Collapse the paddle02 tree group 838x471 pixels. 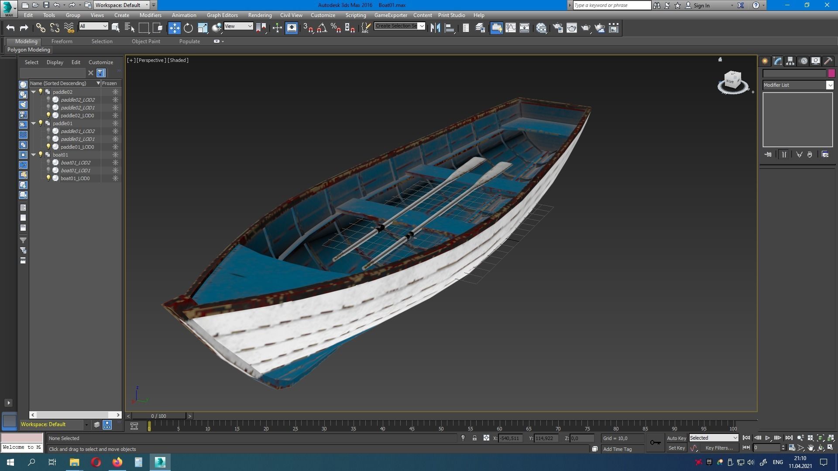click(x=34, y=92)
